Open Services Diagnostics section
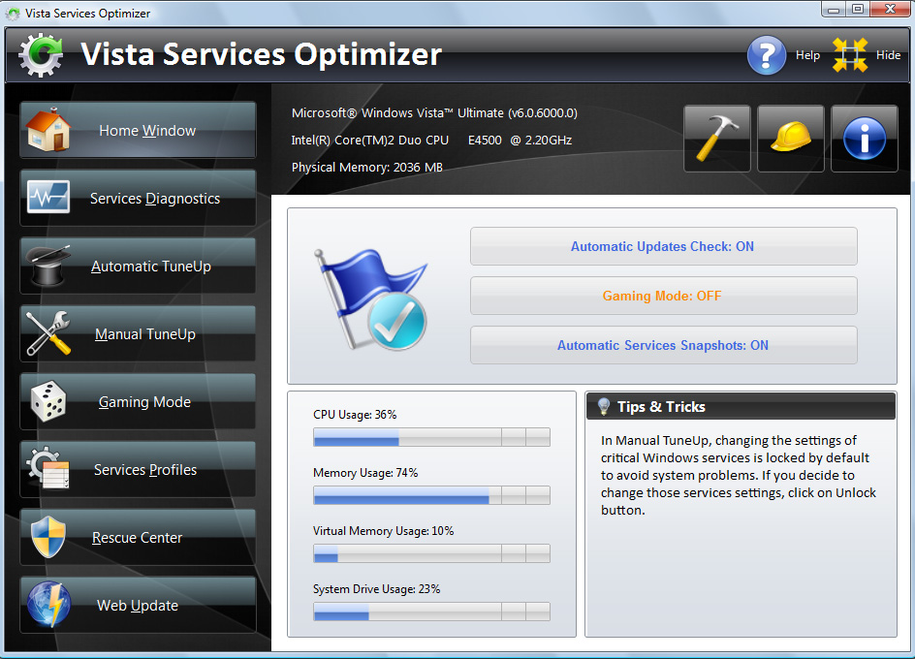 [x=138, y=198]
